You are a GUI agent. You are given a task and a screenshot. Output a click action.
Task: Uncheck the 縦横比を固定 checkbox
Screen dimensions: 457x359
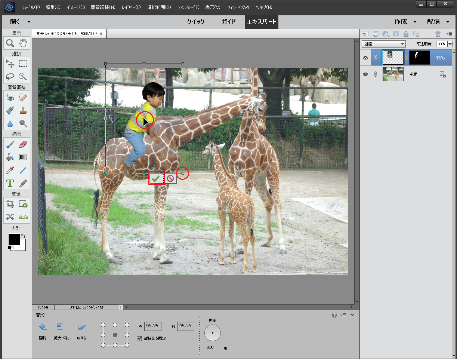140,338
